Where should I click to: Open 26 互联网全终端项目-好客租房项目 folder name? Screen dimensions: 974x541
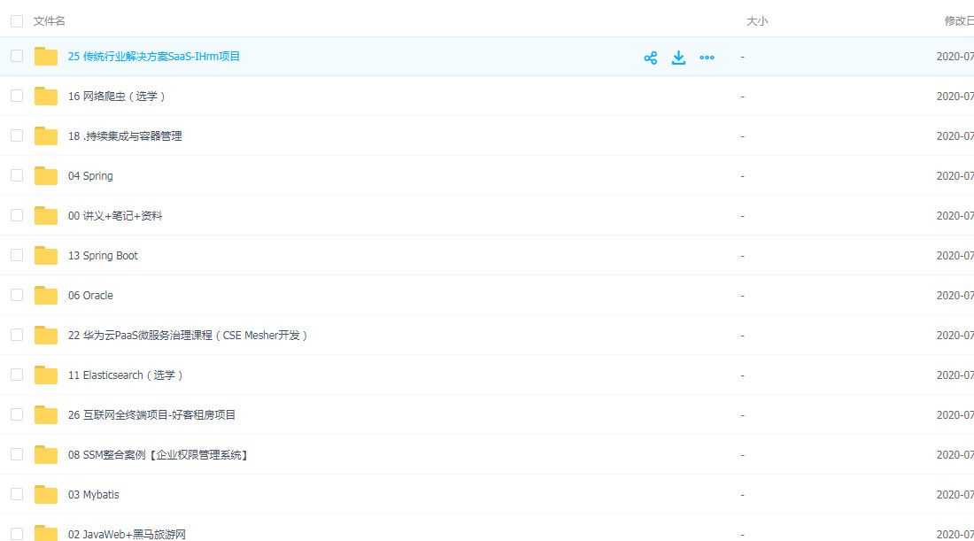(x=151, y=415)
